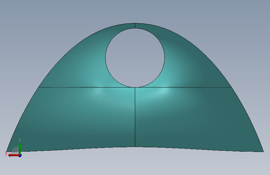Screen dimensions: 270x175
Task: Click the blue Z axis dot on the triad
Action: coord(20,155)
